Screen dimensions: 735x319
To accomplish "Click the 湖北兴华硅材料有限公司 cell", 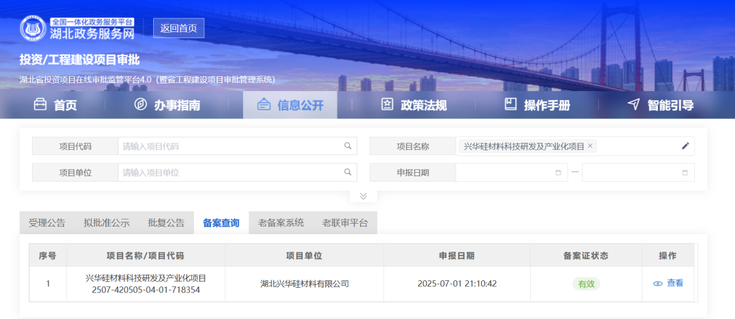I will [x=305, y=284].
